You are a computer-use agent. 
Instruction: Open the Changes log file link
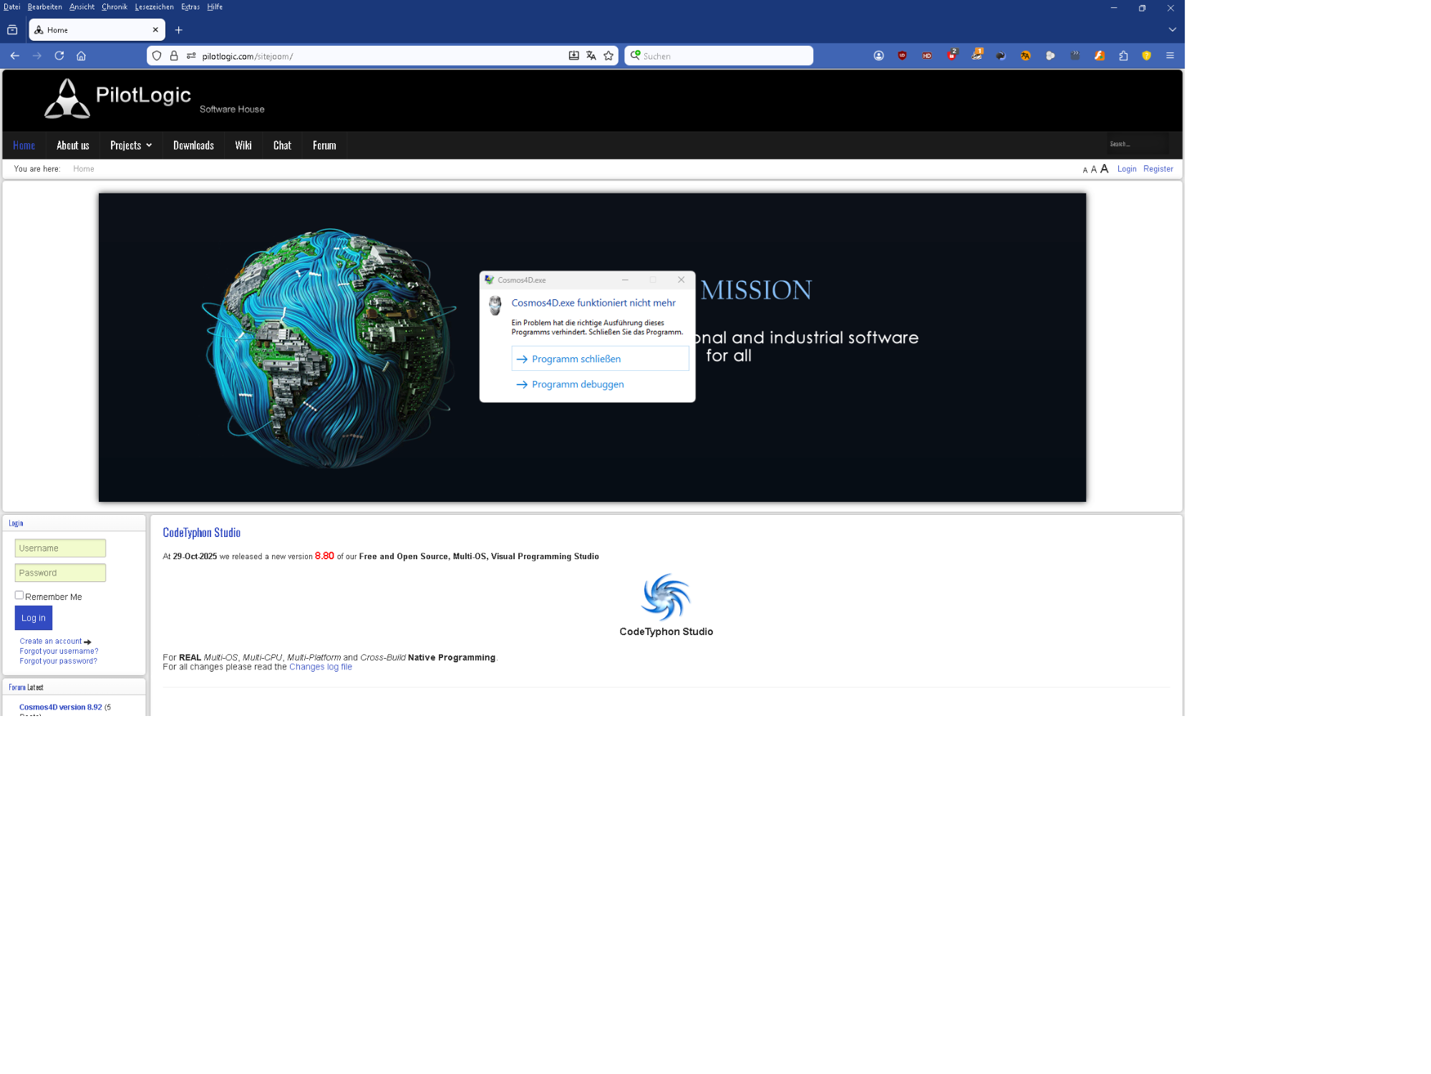coord(320,667)
